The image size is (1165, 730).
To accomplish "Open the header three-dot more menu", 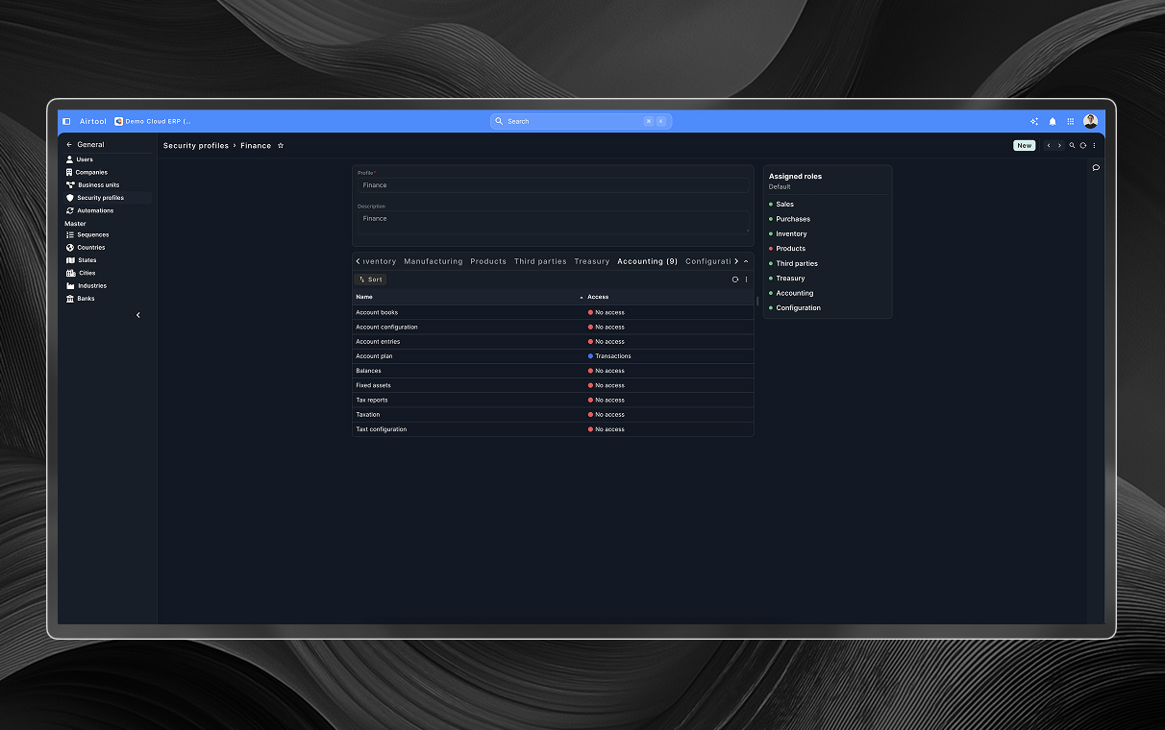I will 1094,146.
